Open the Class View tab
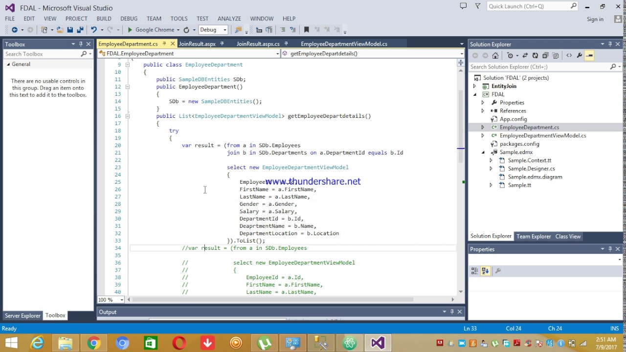This screenshot has height=352, width=626. pos(568,237)
